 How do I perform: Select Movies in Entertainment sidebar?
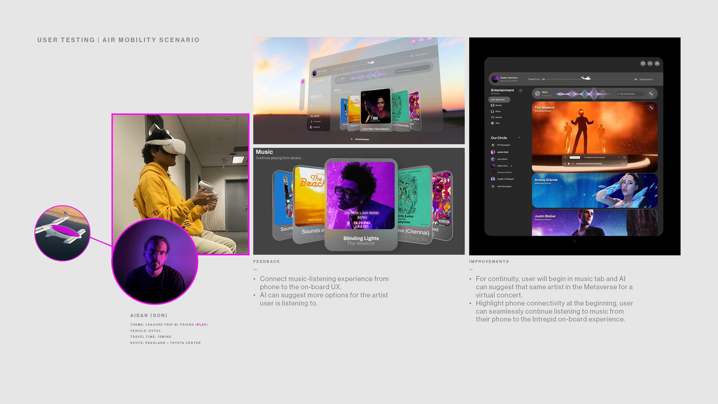(498, 105)
